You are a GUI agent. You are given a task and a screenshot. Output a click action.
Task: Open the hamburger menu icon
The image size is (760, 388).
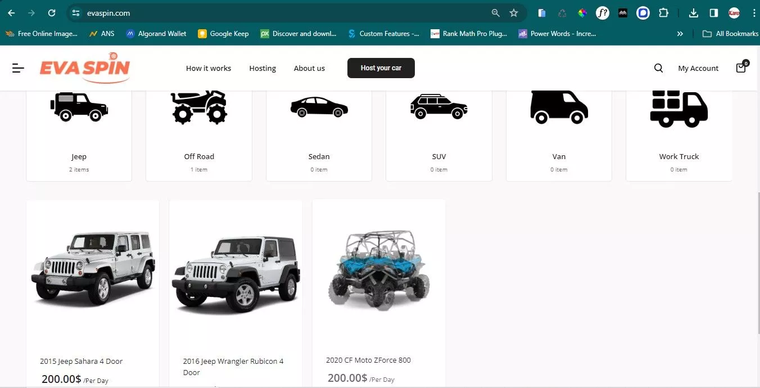pyautogui.click(x=18, y=68)
